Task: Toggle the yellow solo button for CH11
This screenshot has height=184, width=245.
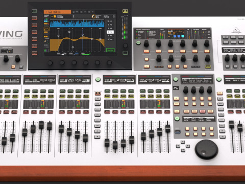Action: coord(78,96)
